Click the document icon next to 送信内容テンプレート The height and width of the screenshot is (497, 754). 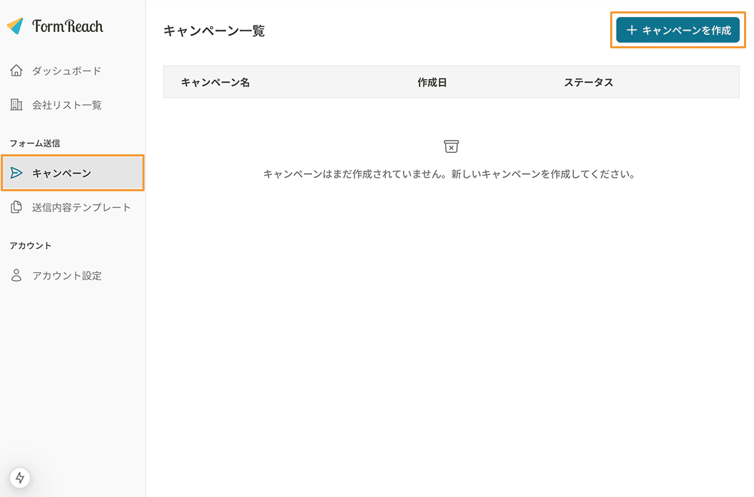coord(16,207)
